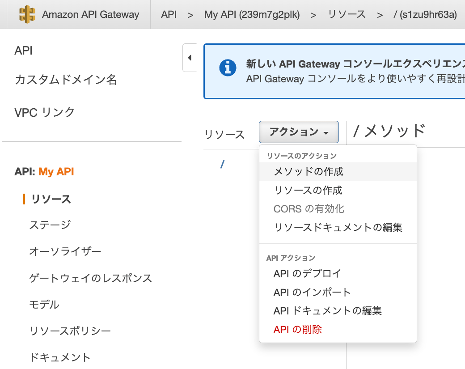The height and width of the screenshot is (369, 465).
Task: Click the blue info icon in banner
Action: [x=228, y=68]
